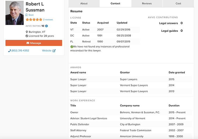Click the Duration column header
The width and height of the screenshot is (198, 139).
[174, 106]
